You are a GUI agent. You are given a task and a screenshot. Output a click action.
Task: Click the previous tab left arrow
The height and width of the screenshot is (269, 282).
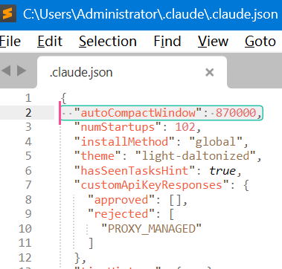coord(6,71)
